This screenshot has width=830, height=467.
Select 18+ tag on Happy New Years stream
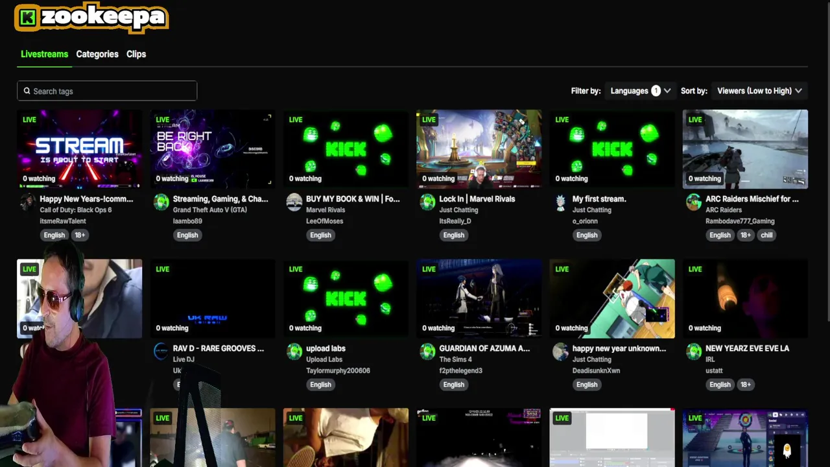(x=80, y=235)
